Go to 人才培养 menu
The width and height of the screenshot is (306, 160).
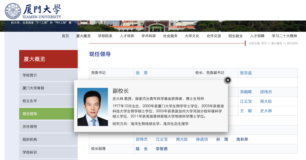click(127, 36)
